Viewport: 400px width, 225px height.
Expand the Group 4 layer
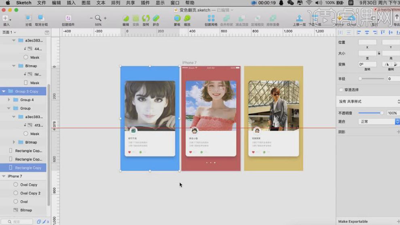(9, 100)
